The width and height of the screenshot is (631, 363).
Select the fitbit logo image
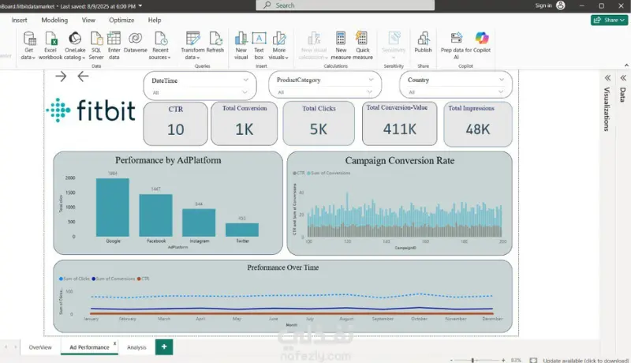click(x=91, y=110)
